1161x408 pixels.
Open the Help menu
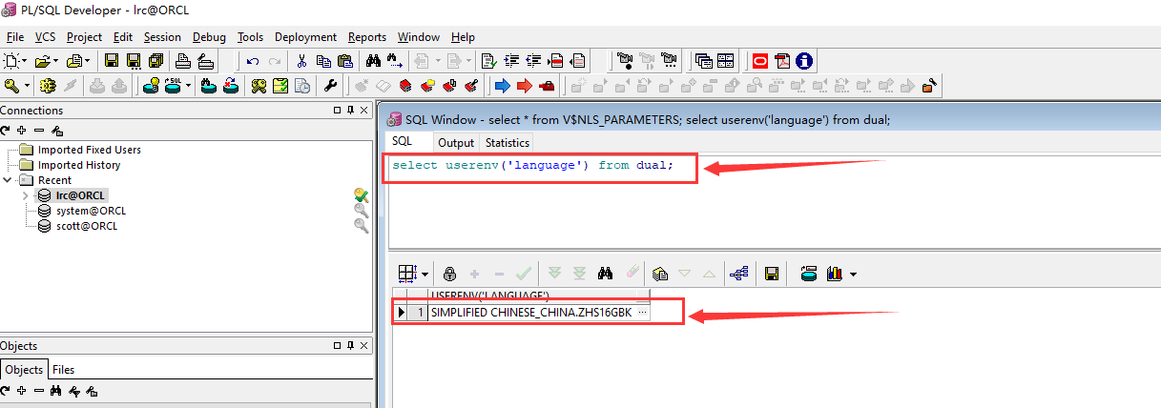coord(463,37)
